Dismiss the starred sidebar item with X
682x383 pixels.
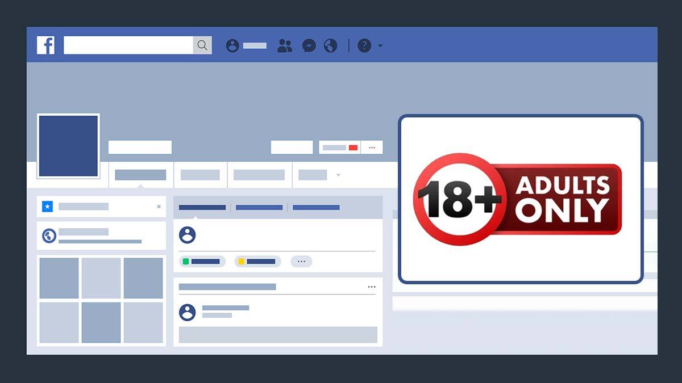[x=159, y=207]
